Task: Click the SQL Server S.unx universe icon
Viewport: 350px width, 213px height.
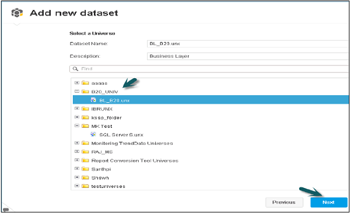Action: pos(93,134)
